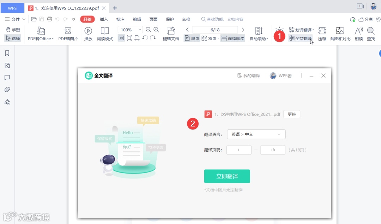Viewport: 381px width, 224px height.
Task: Undo last action icon
Action: pos(58,19)
